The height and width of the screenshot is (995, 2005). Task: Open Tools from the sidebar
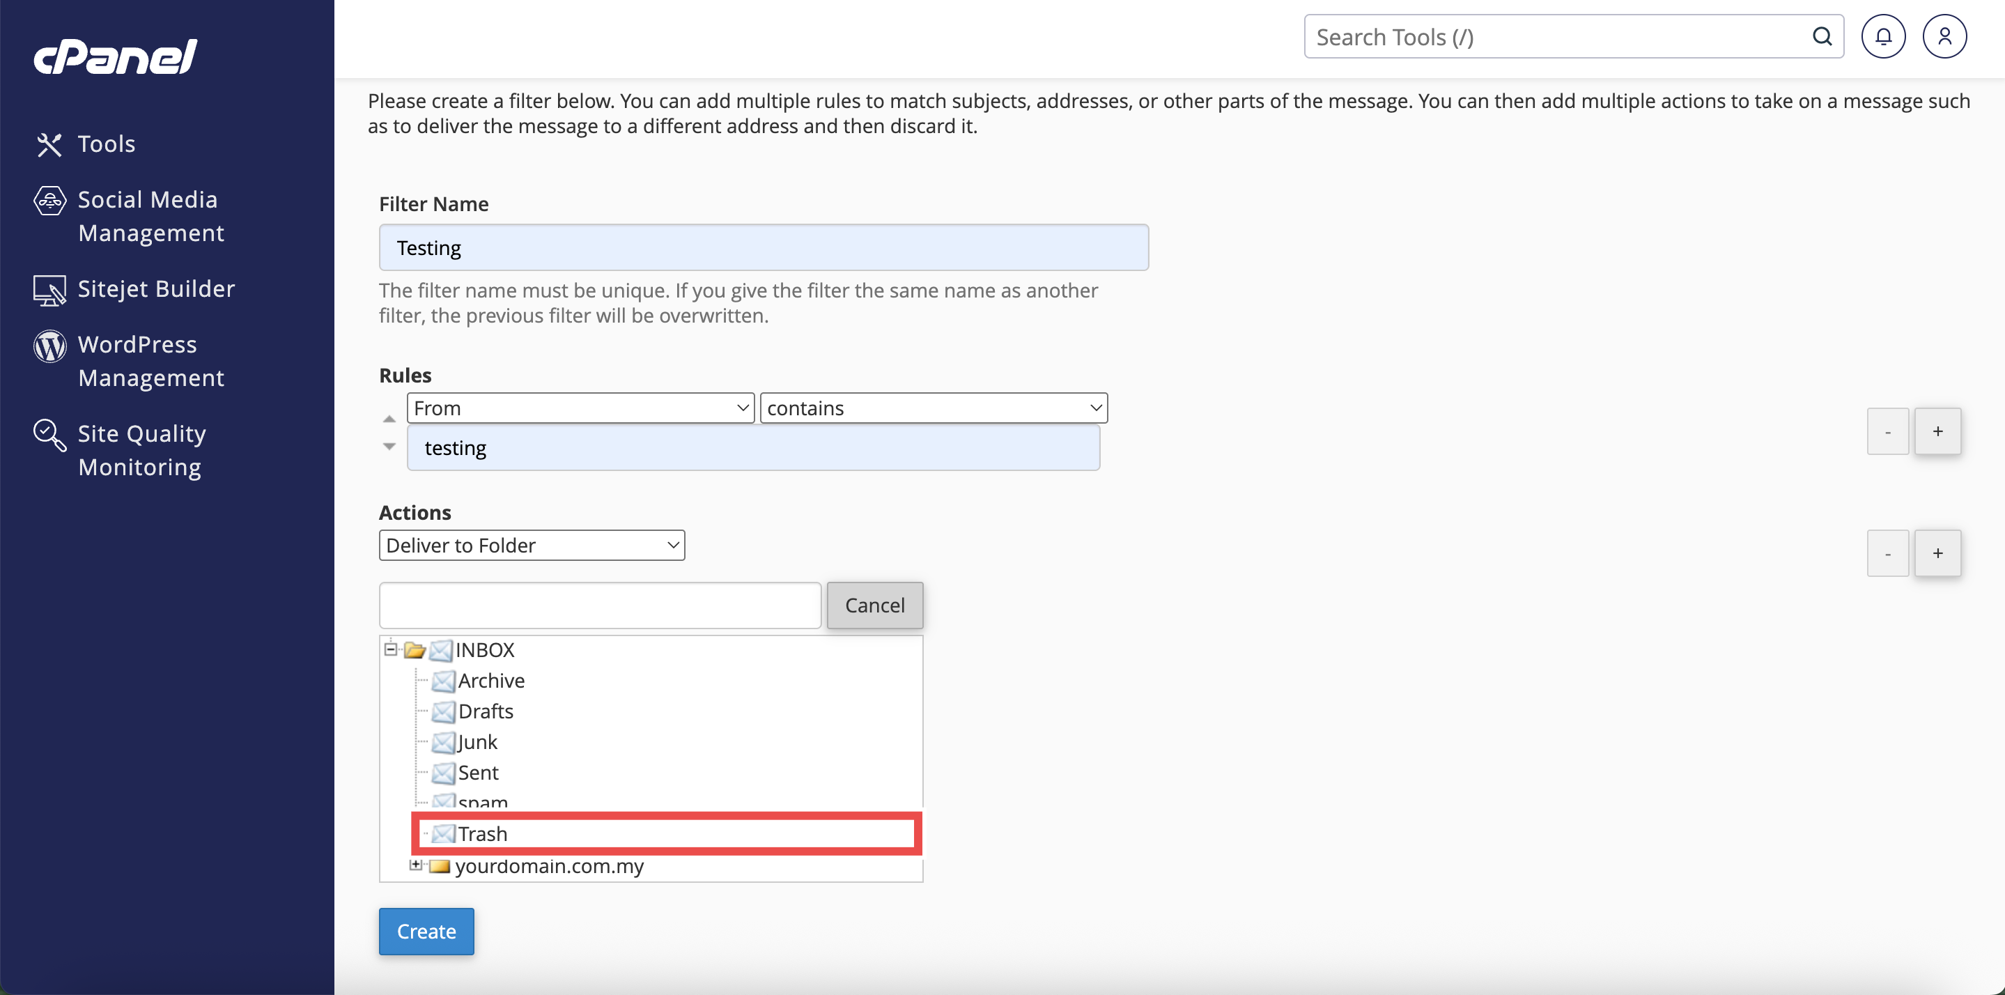[x=106, y=144]
